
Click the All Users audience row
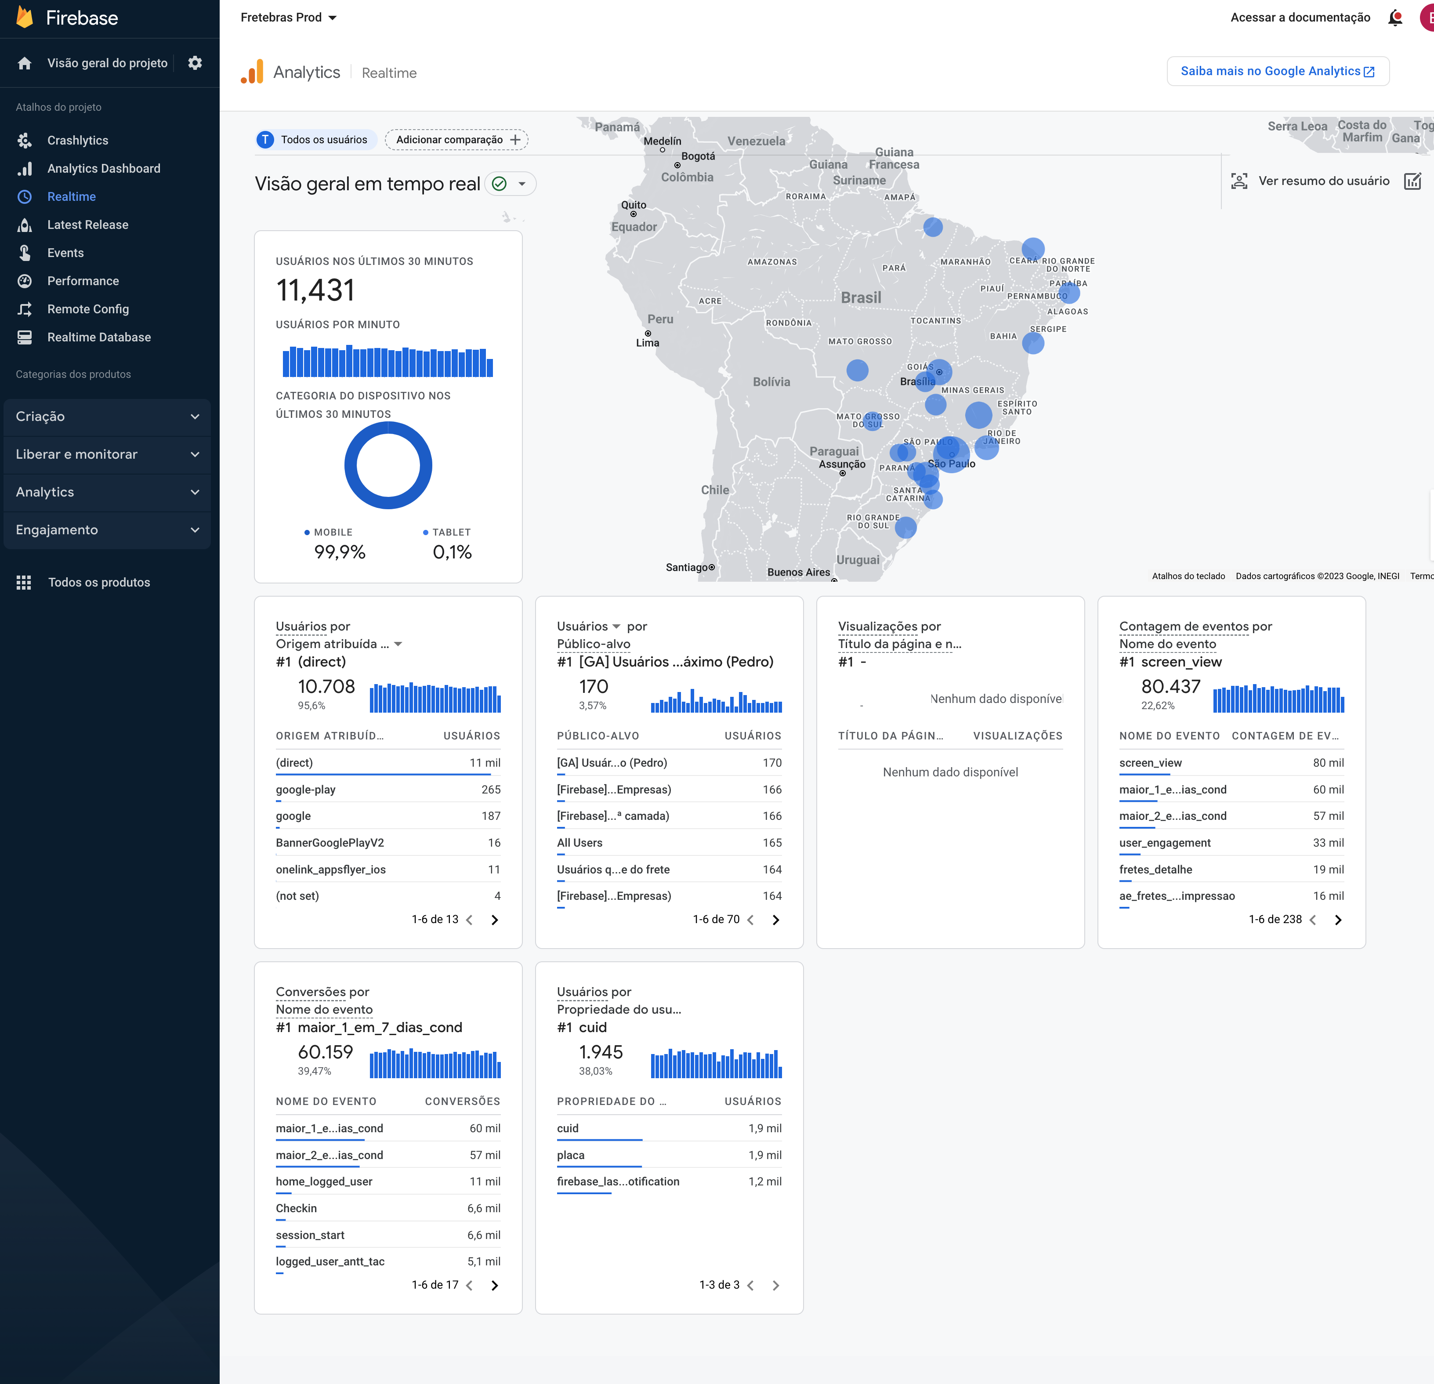(669, 843)
